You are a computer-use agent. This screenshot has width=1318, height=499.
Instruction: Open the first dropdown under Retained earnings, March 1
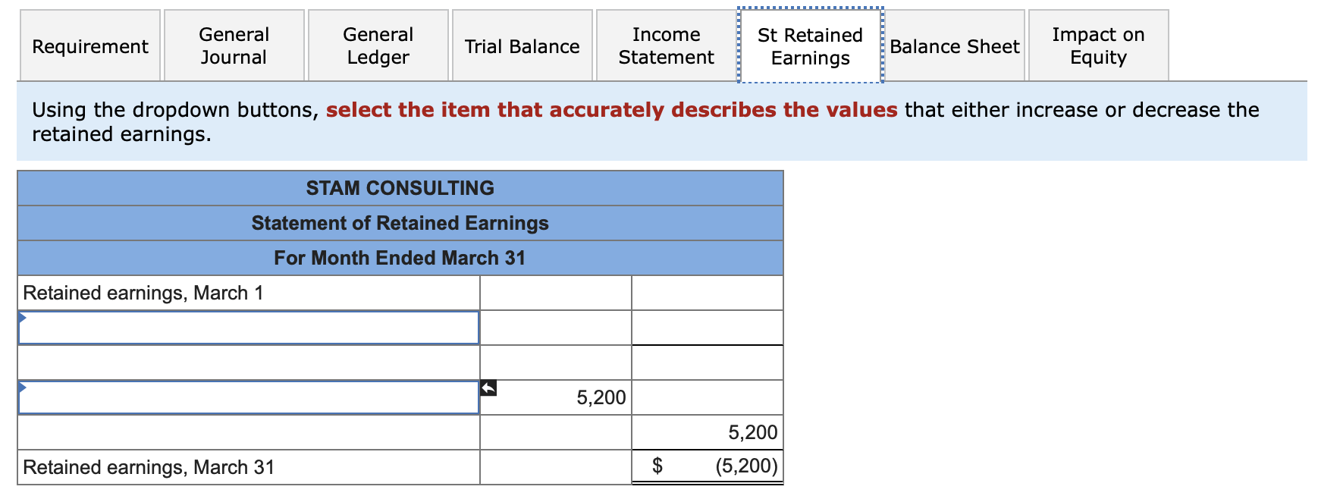(x=249, y=328)
